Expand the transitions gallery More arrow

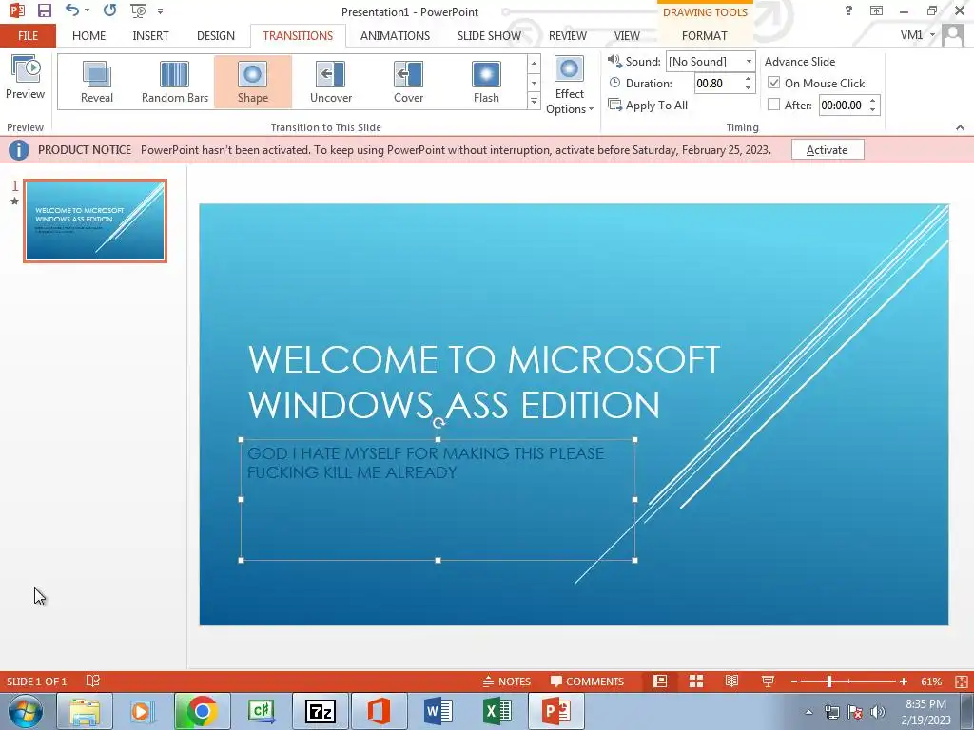[x=534, y=101]
